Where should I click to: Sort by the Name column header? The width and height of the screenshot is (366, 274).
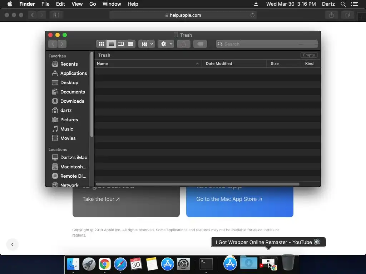click(x=148, y=64)
